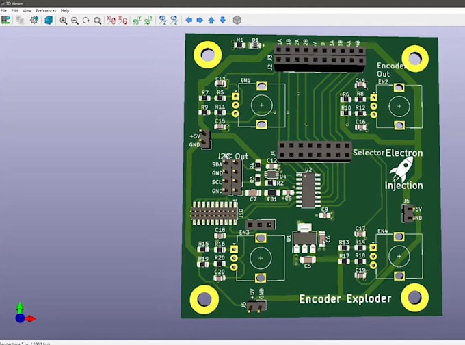
Task: Click the FB1 ferrite bead component
Action: pos(272,193)
